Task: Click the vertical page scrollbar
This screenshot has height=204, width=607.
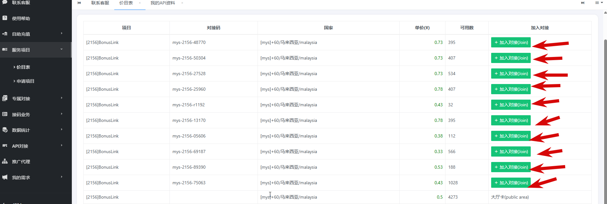Action: pyautogui.click(x=605, y=121)
